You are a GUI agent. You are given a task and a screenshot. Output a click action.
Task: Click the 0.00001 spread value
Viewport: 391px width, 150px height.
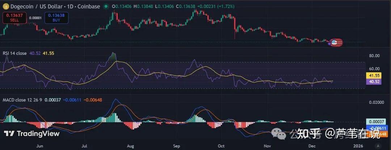point(35,18)
